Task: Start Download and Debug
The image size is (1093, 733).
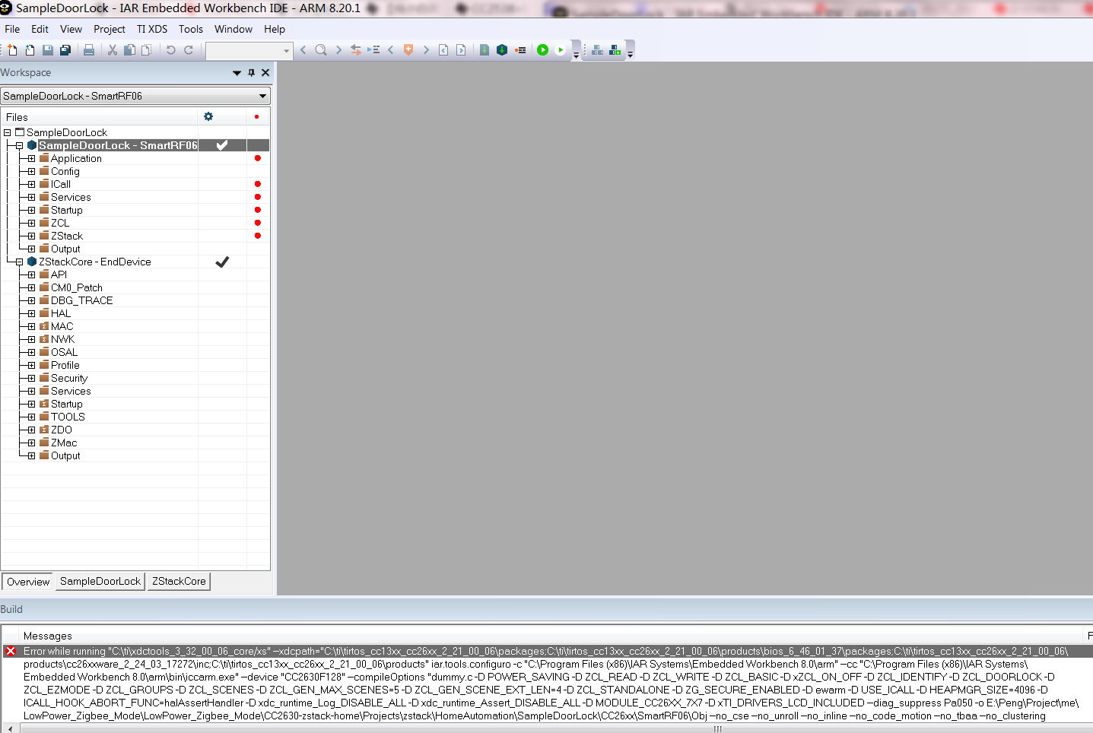Action: 542,50
